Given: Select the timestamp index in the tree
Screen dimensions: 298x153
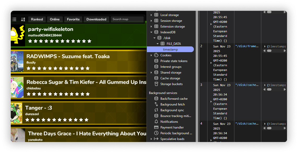Looking at the screenshot, I should pos(171,49).
